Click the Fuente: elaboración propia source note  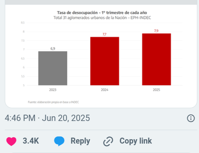click(x=53, y=102)
